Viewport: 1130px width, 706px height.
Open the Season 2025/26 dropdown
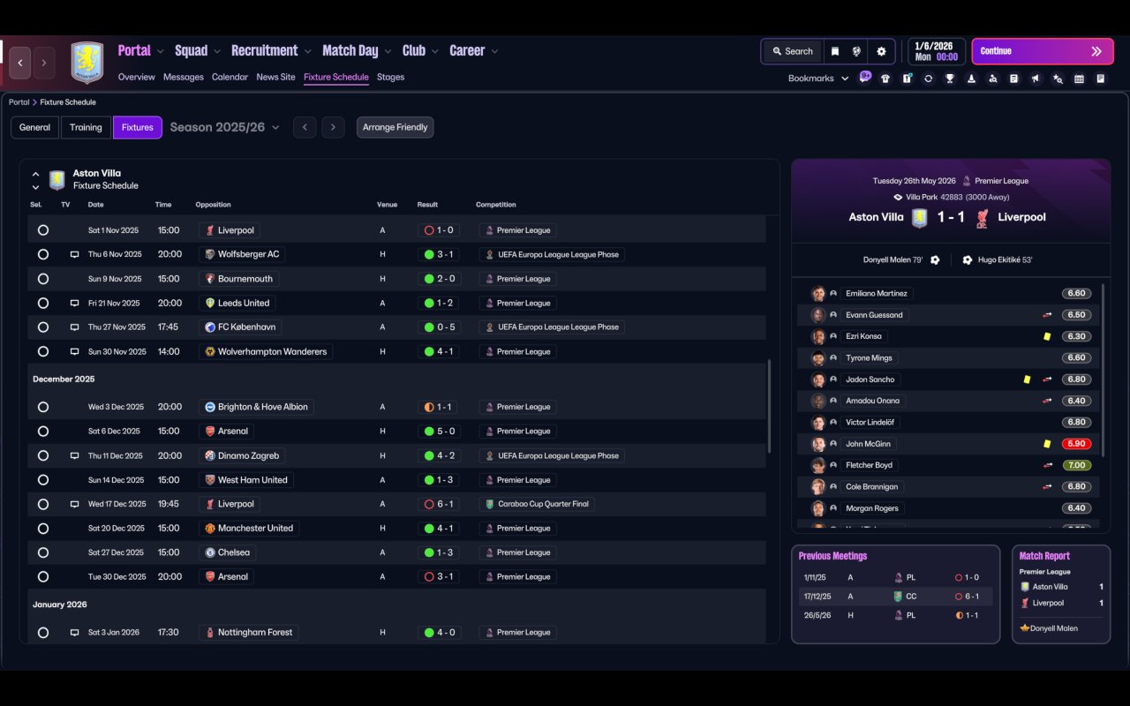(x=224, y=127)
